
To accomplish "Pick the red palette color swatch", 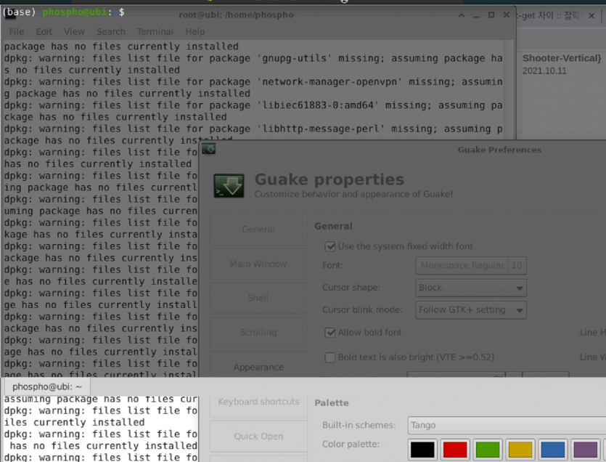I will (x=455, y=450).
